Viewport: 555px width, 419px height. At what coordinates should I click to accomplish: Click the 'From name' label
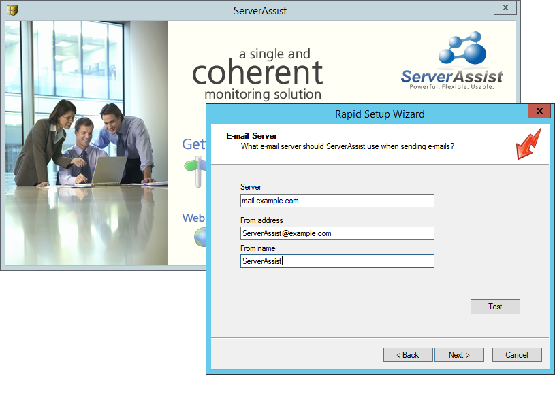click(257, 248)
